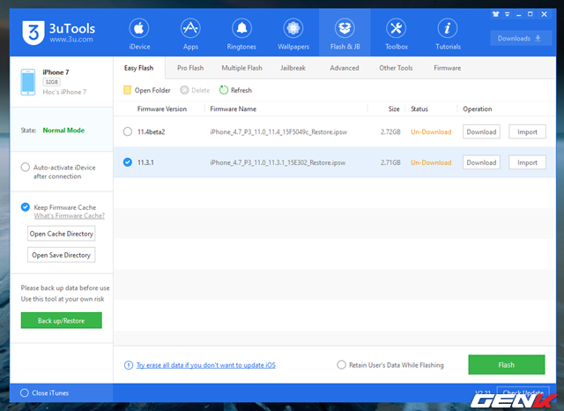
Task: Click the Open Save Directory button
Action: [62, 255]
